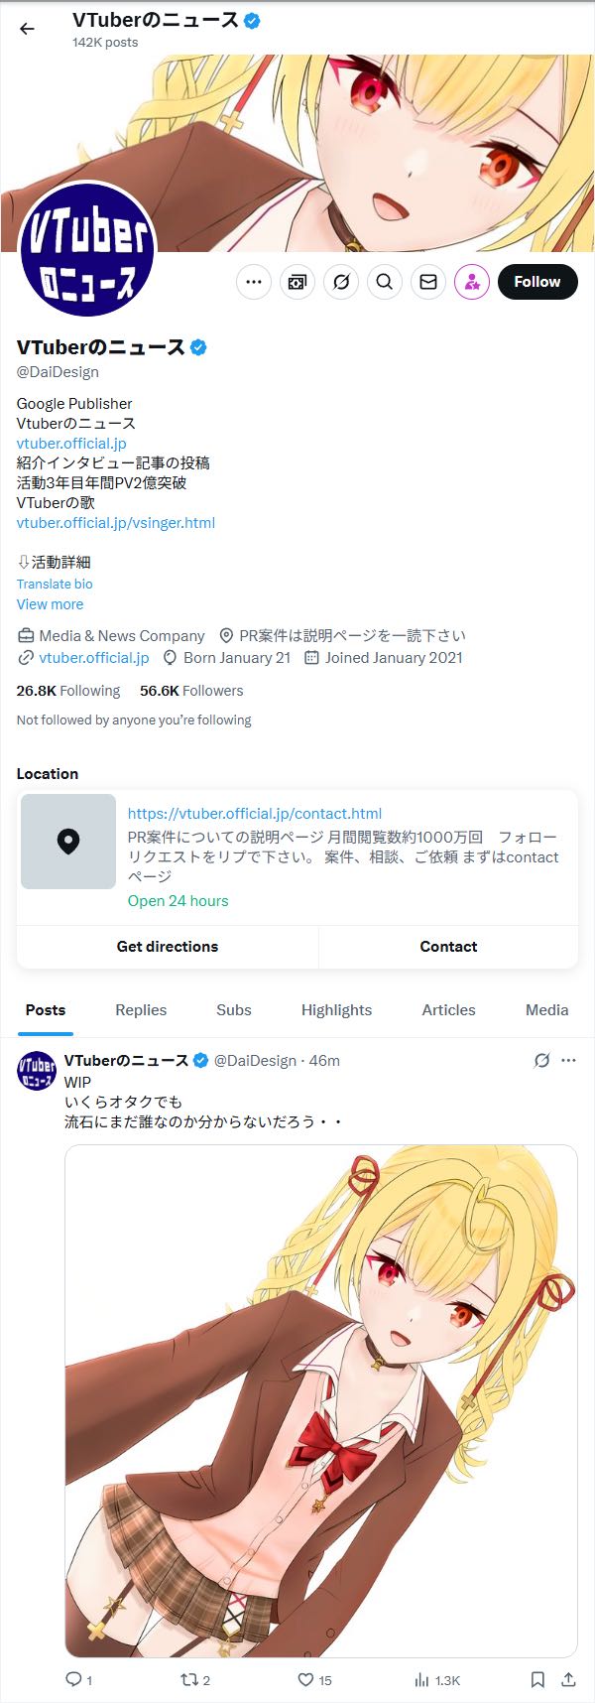Open the vtuber.official.jp/vsinger.html link

(116, 523)
